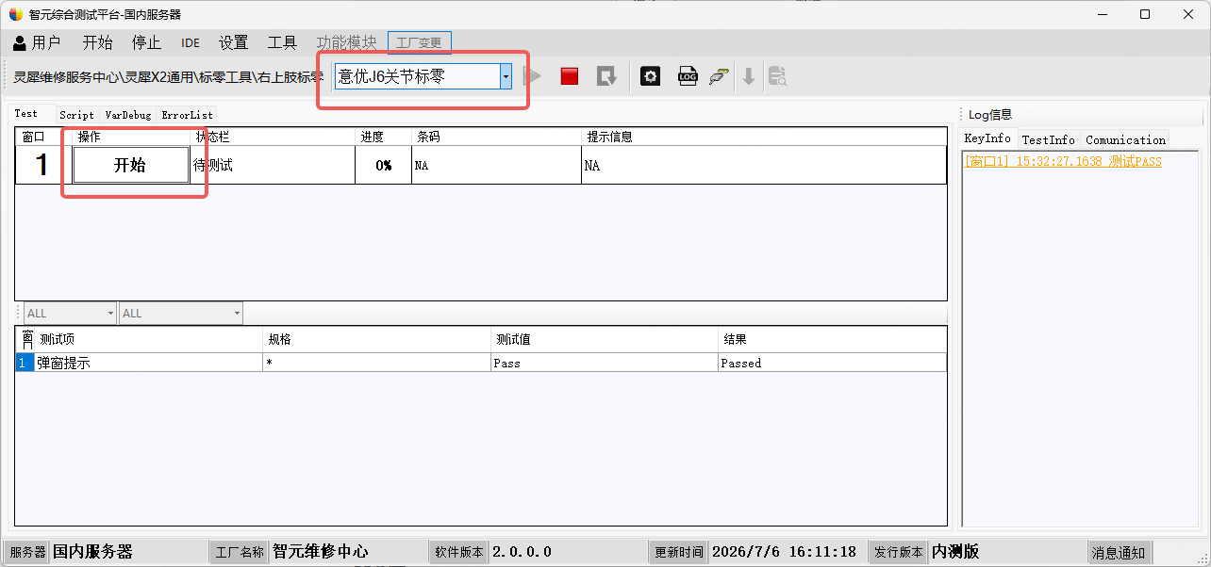Click the 提示信息 column header
This screenshot has height=567, width=1211.
point(764,137)
